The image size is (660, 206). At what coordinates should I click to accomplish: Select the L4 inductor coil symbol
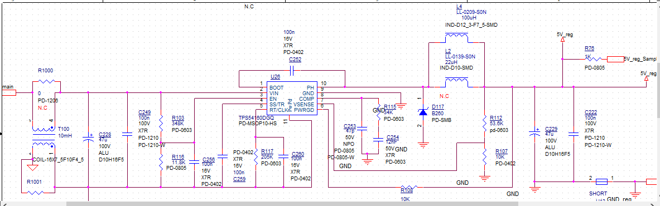456,37
